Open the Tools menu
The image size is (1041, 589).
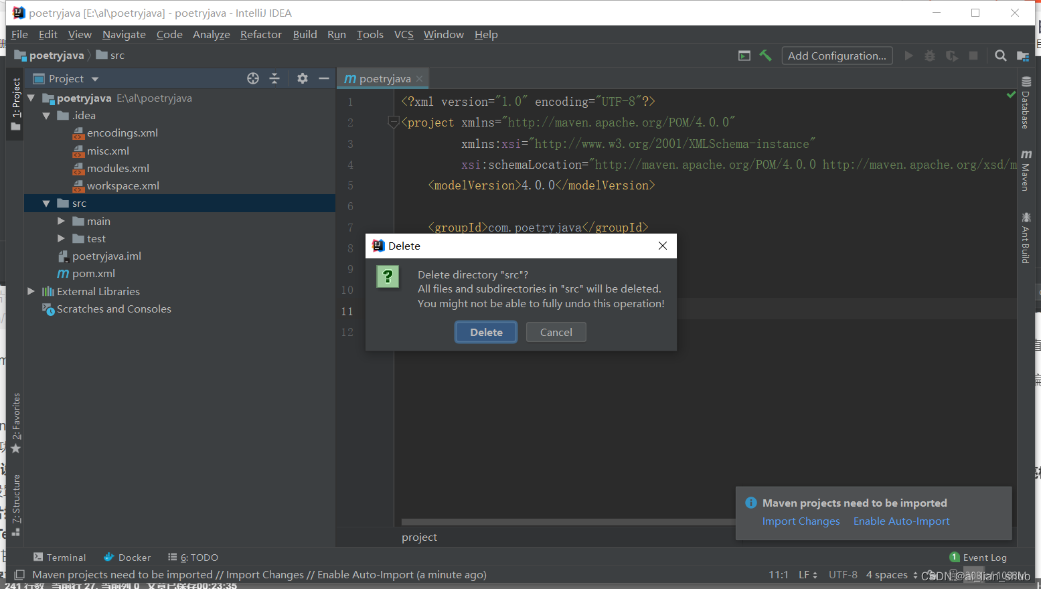(x=370, y=34)
